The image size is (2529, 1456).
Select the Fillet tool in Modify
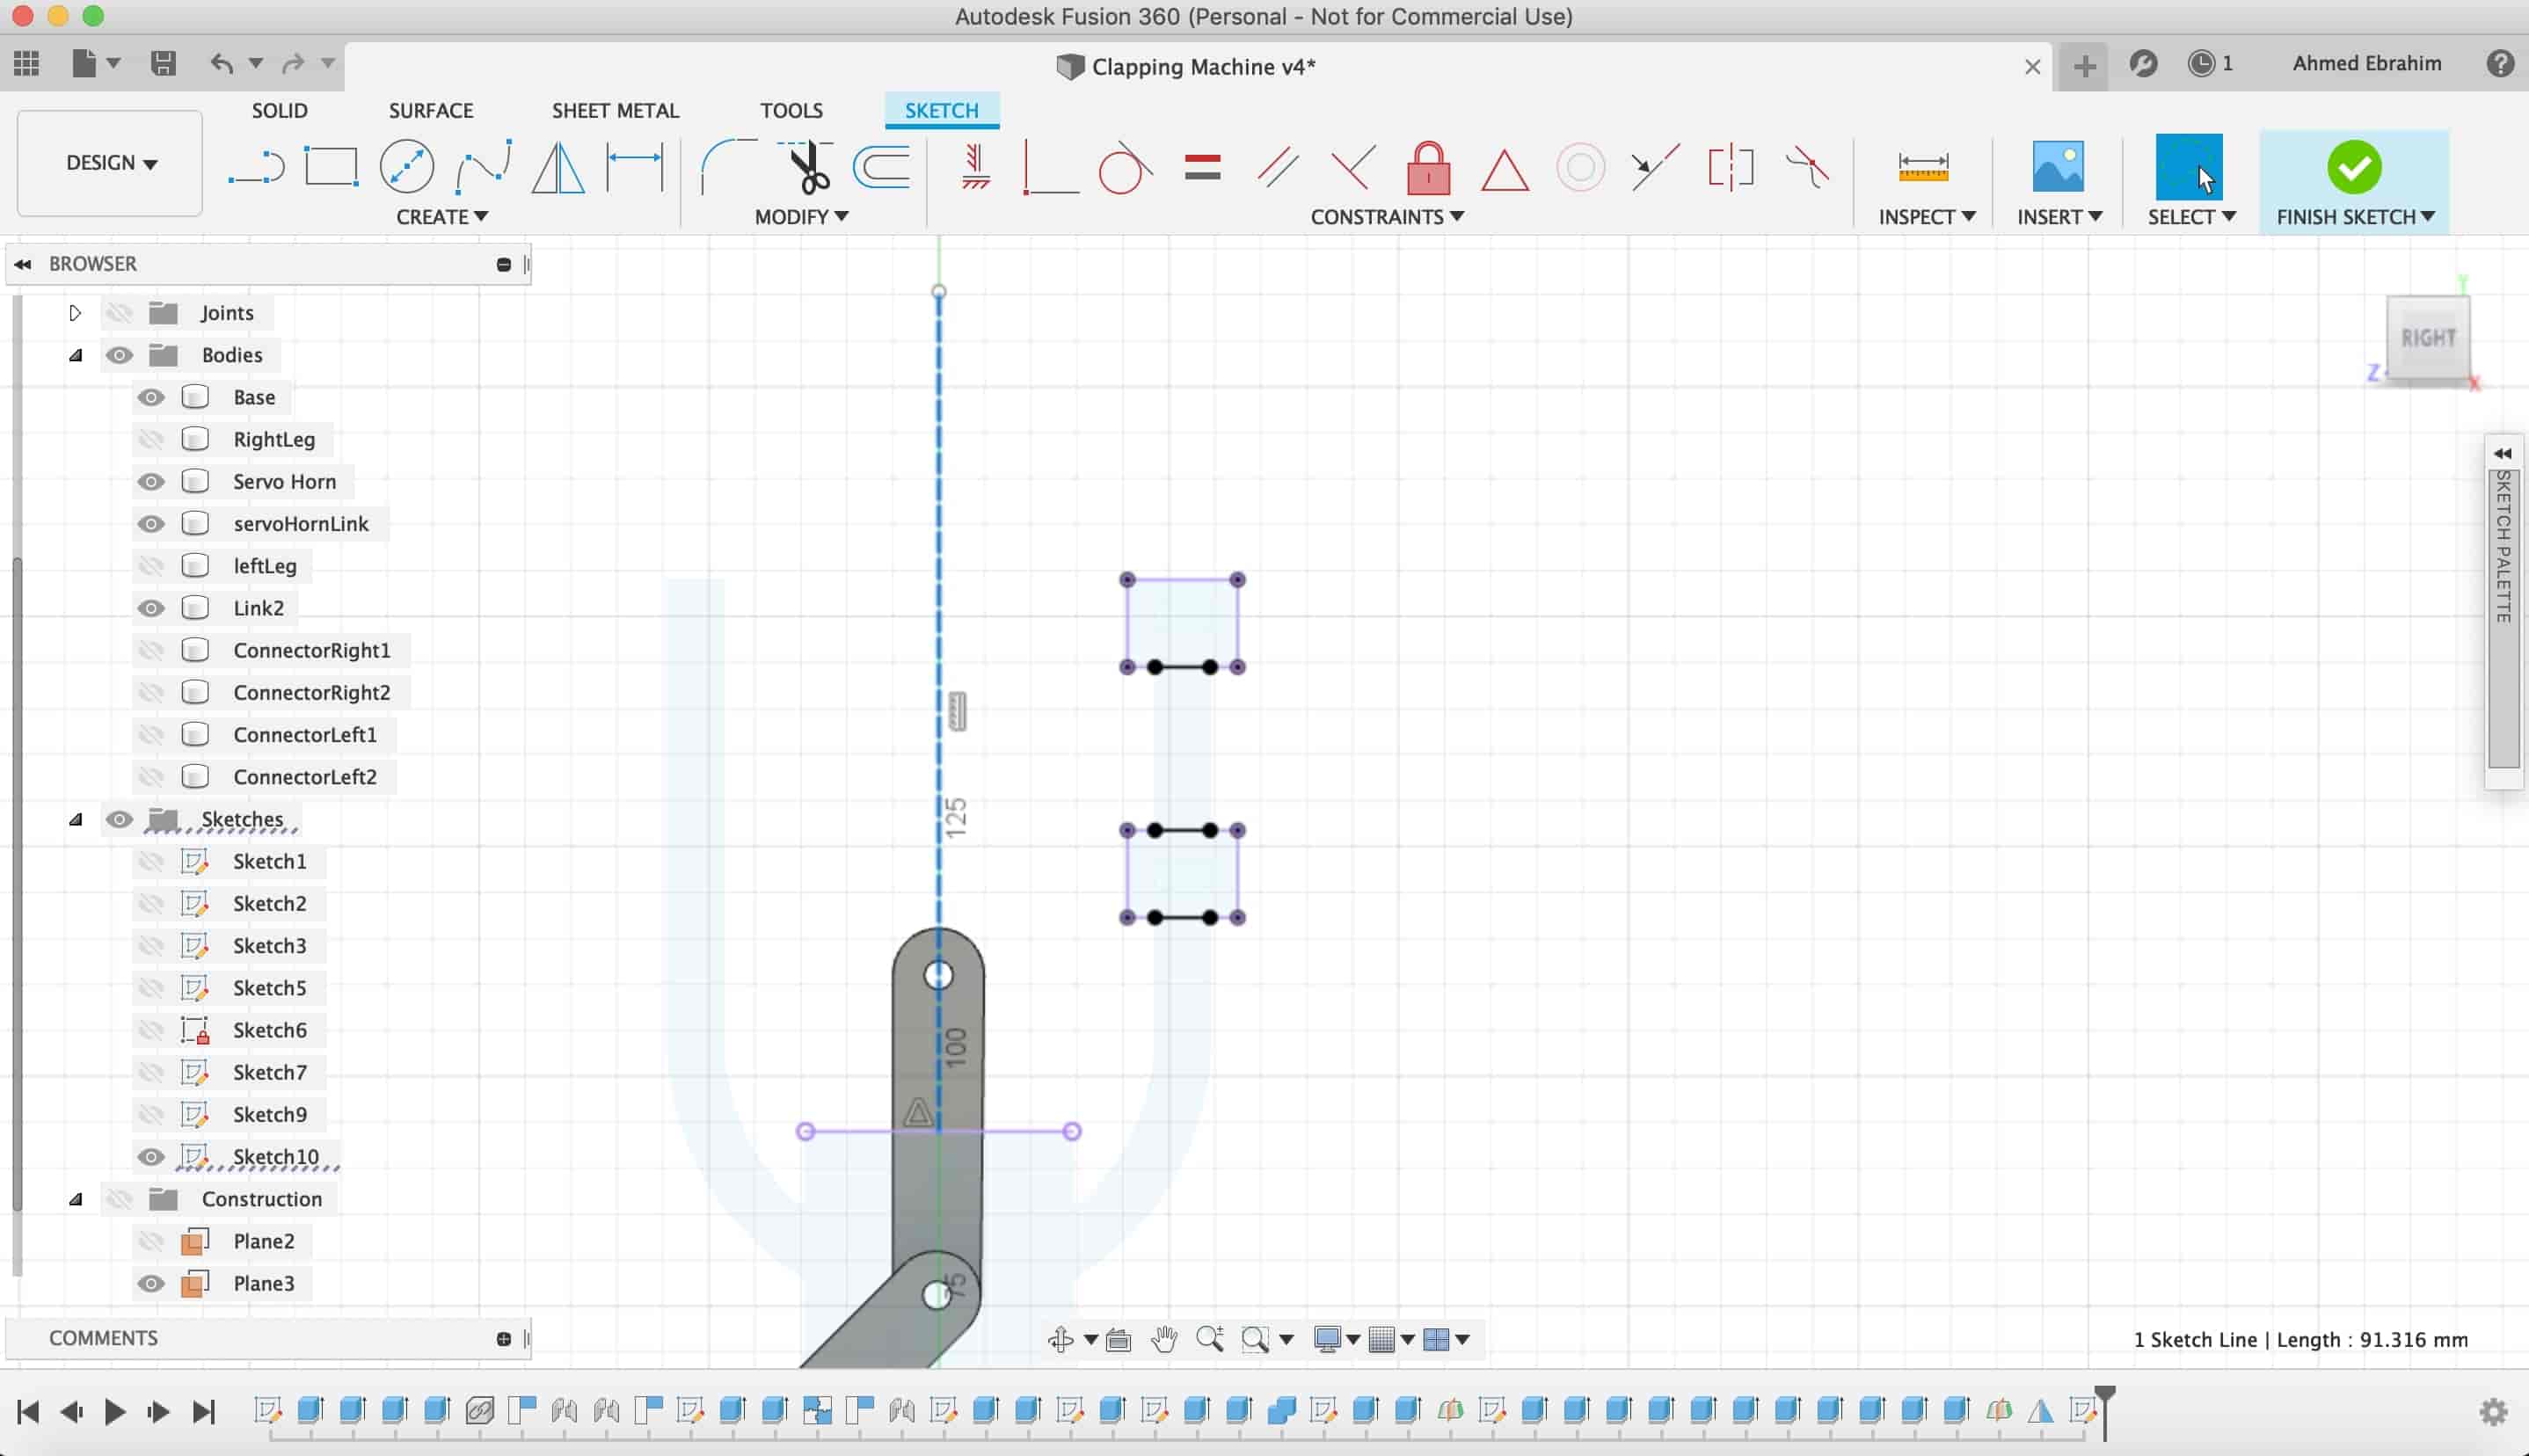(728, 167)
